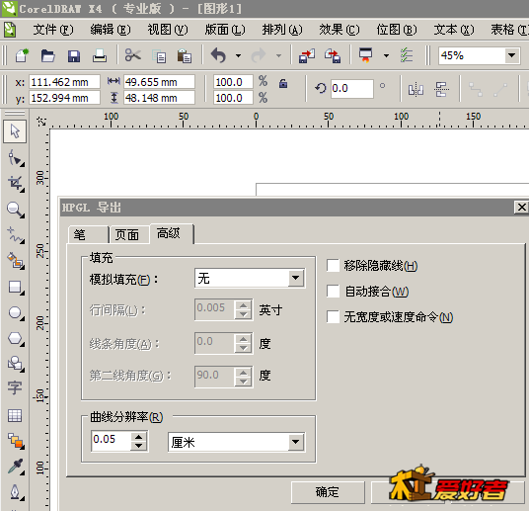Click the mirror vertically button

point(441,90)
